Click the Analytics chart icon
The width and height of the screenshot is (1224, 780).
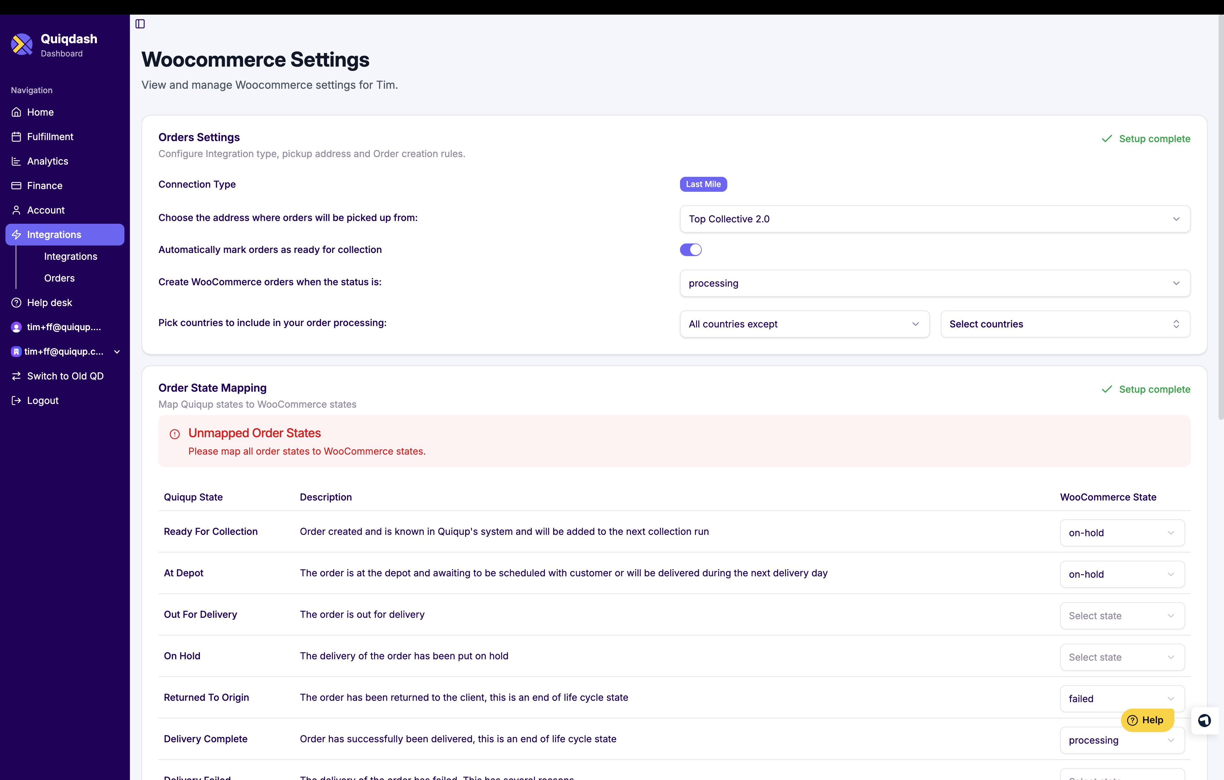point(16,161)
